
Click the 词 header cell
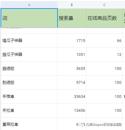pyautogui.click(x=29, y=18)
